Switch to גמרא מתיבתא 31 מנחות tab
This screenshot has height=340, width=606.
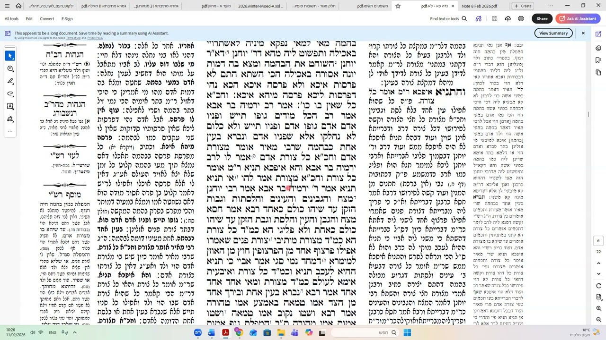[156, 6]
